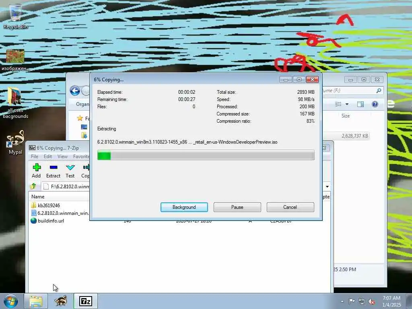Click the extraction progress bar
The width and height of the screenshot is (412, 309).
pyautogui.click(x=206, y=155)
